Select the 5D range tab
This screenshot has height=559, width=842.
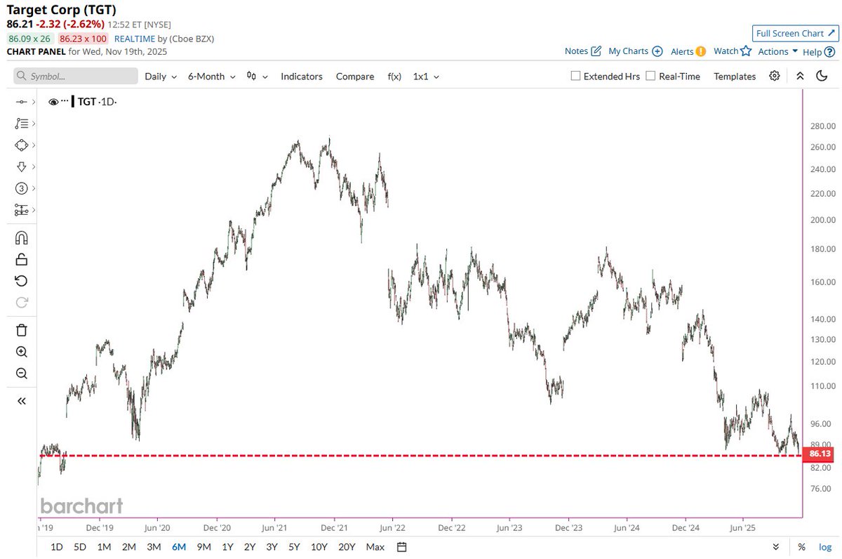click(80, 546)
